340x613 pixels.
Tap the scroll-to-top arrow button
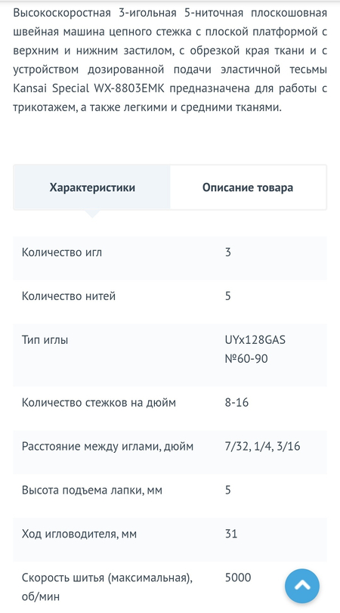point(302,586)
